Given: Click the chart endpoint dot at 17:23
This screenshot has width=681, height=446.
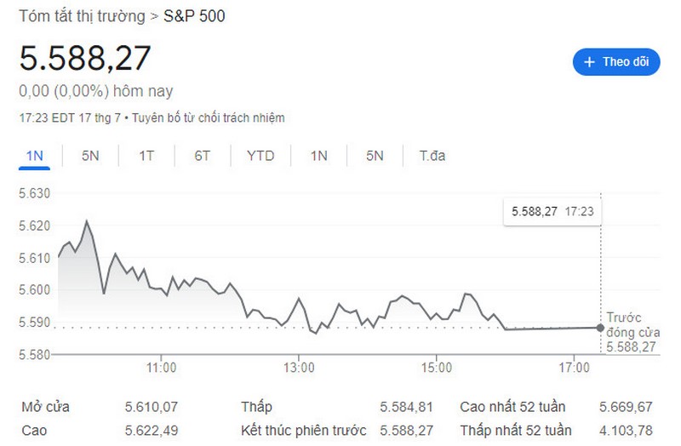Looking at the screenshot, I should [601, 328].
